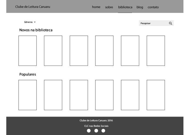The width and height of the screenshot is (190, 135).
Task: Open the middle social media circle icon
Action: (x=96, y=131)
